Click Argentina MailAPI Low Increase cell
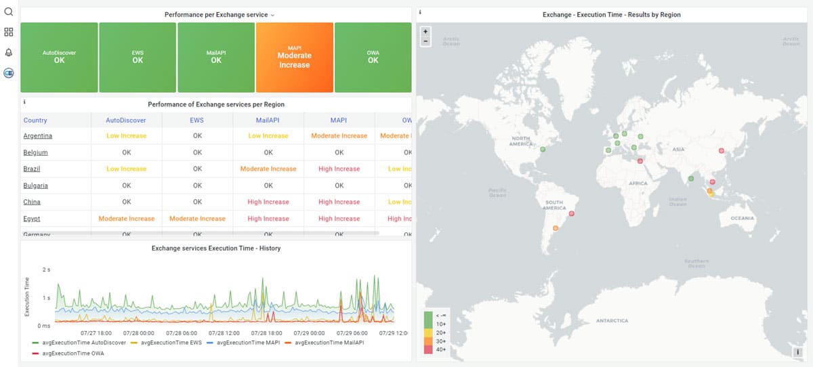 pyautogui.click(x=268, y=136)
